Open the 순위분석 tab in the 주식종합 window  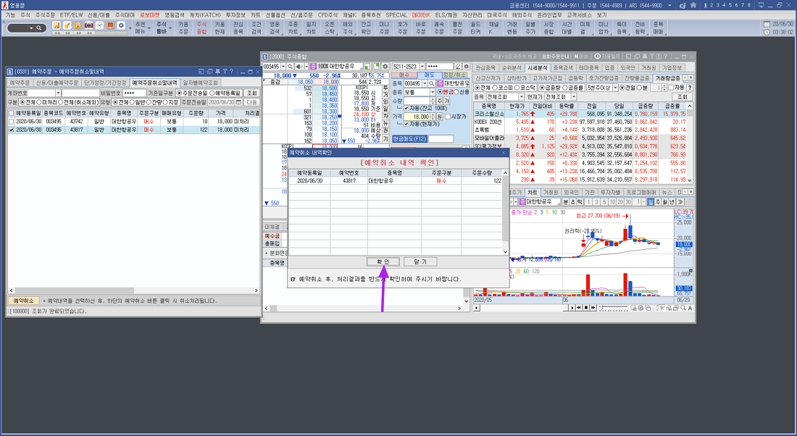tap(512, 67)
